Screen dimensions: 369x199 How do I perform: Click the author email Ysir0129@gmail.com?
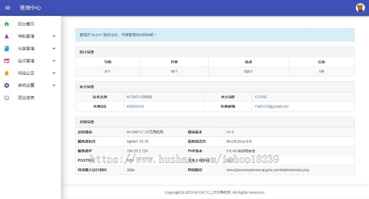pyautogui.click(x=271, y=106)
